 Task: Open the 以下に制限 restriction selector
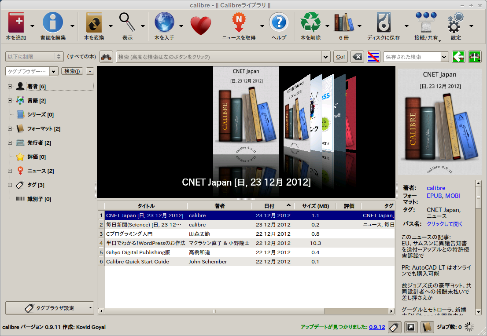(34, 57)
